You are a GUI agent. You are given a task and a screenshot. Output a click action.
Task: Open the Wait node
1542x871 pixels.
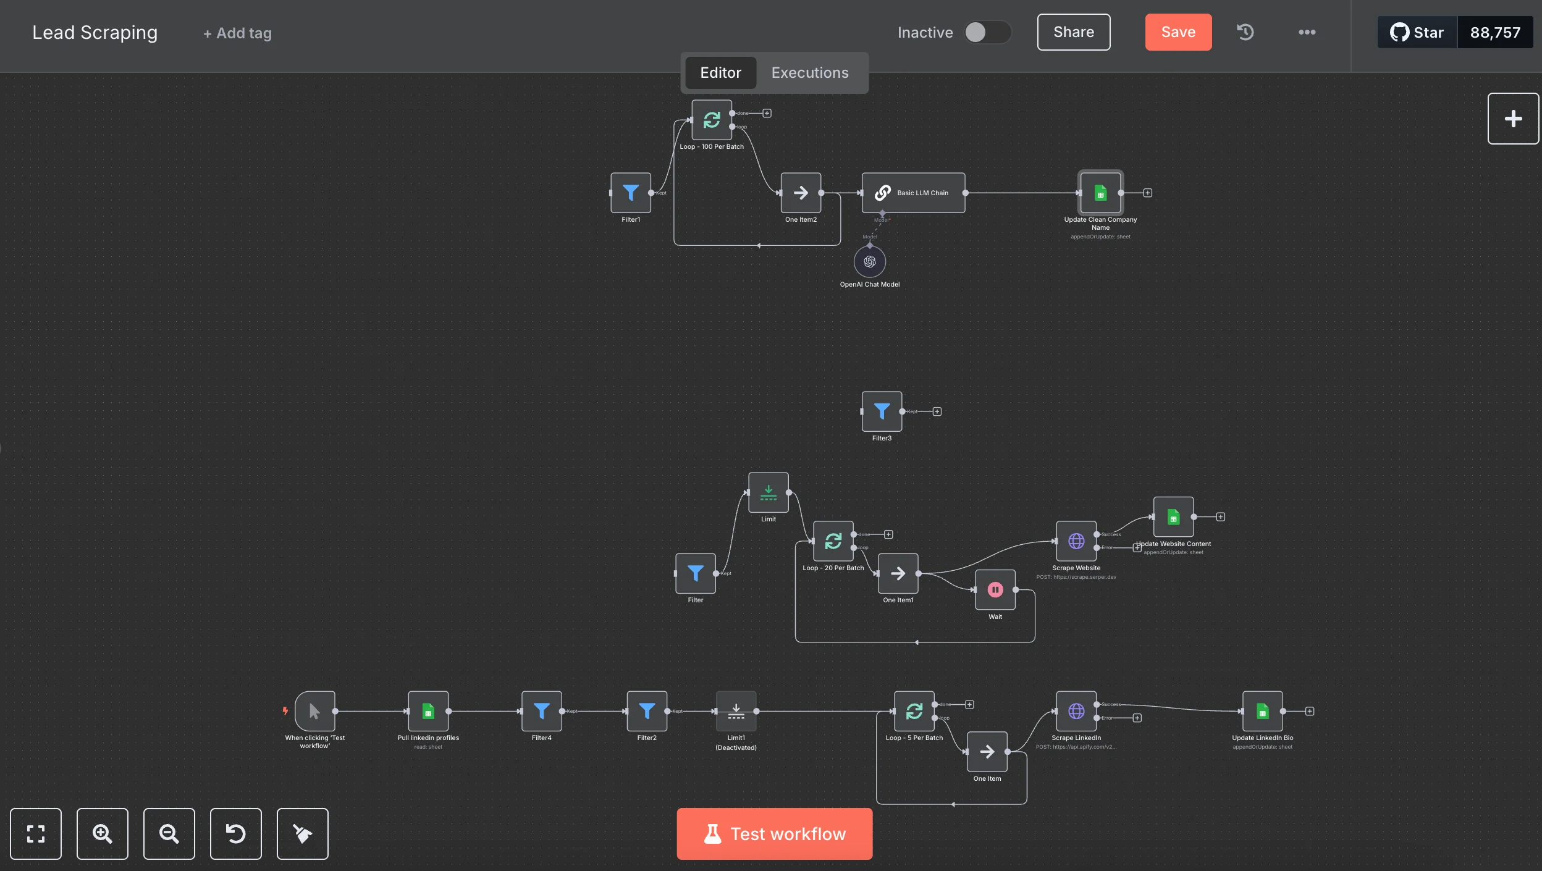click(995, 590)
